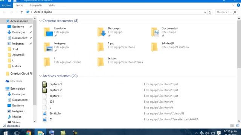Open Action Center notifications icon

pyautogui.click(x=218, y=133)
